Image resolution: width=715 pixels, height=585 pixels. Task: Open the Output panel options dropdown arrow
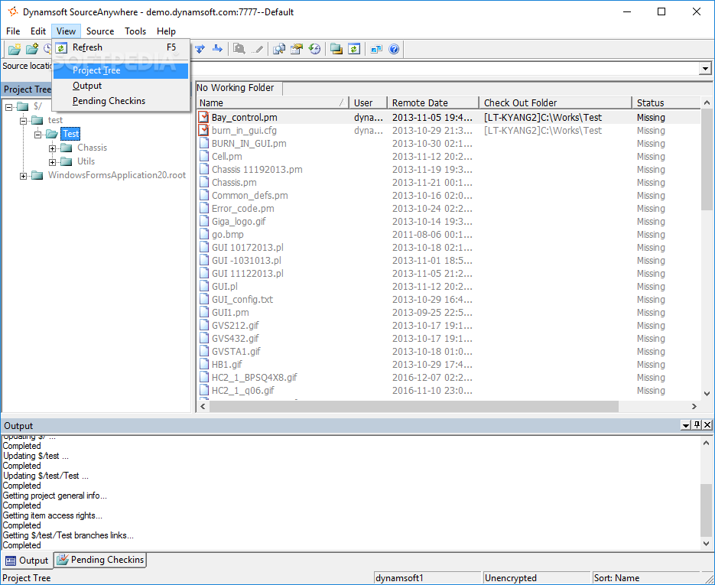click(x=686, y=425)
